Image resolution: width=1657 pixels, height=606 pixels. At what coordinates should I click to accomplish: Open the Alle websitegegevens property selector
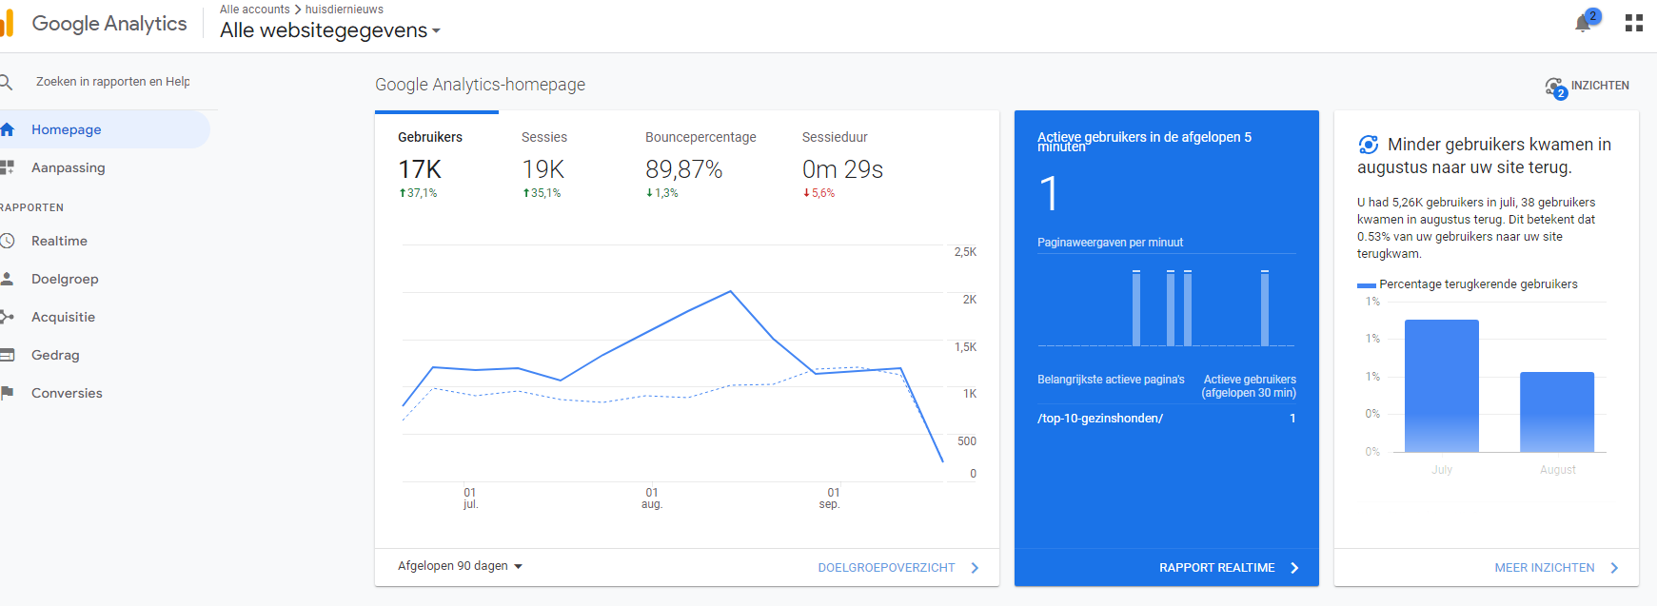tap(330, 30)
